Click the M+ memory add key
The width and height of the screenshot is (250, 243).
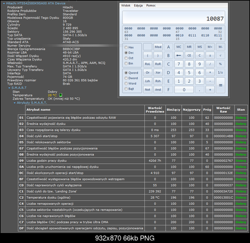tap(210, 47)
